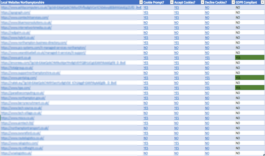Open the berryrecruitment.co.uk link
This screenshot has width=265, height=156.
tap(25, 103)
